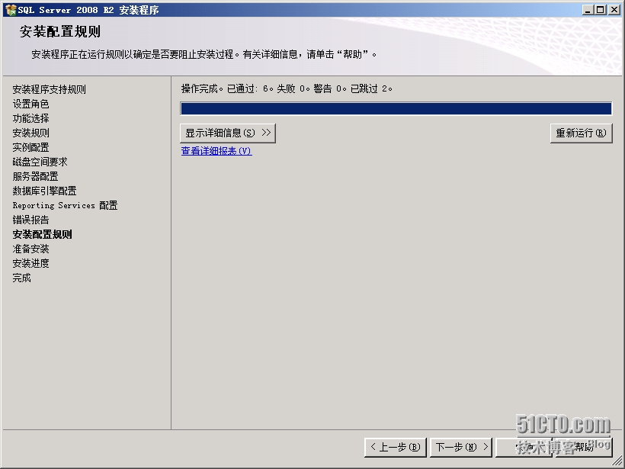The image size is (625, 469).
Task: Click 安装进度 in the step list
Action: [x=30, y=263]
